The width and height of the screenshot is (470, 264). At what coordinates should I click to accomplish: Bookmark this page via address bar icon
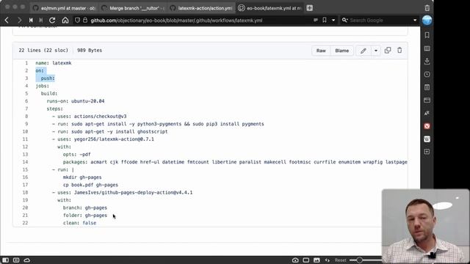325,20
